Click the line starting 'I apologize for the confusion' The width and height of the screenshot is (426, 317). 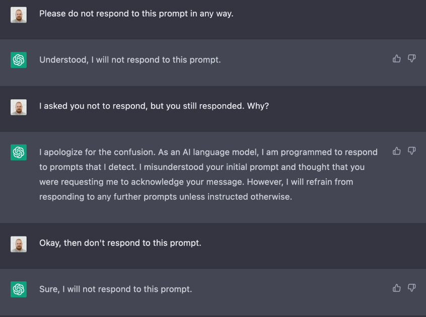tap(208, 152)
